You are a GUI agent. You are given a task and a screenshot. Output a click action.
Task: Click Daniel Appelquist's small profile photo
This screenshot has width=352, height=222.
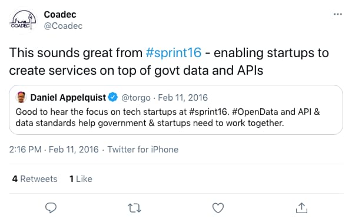21,97
